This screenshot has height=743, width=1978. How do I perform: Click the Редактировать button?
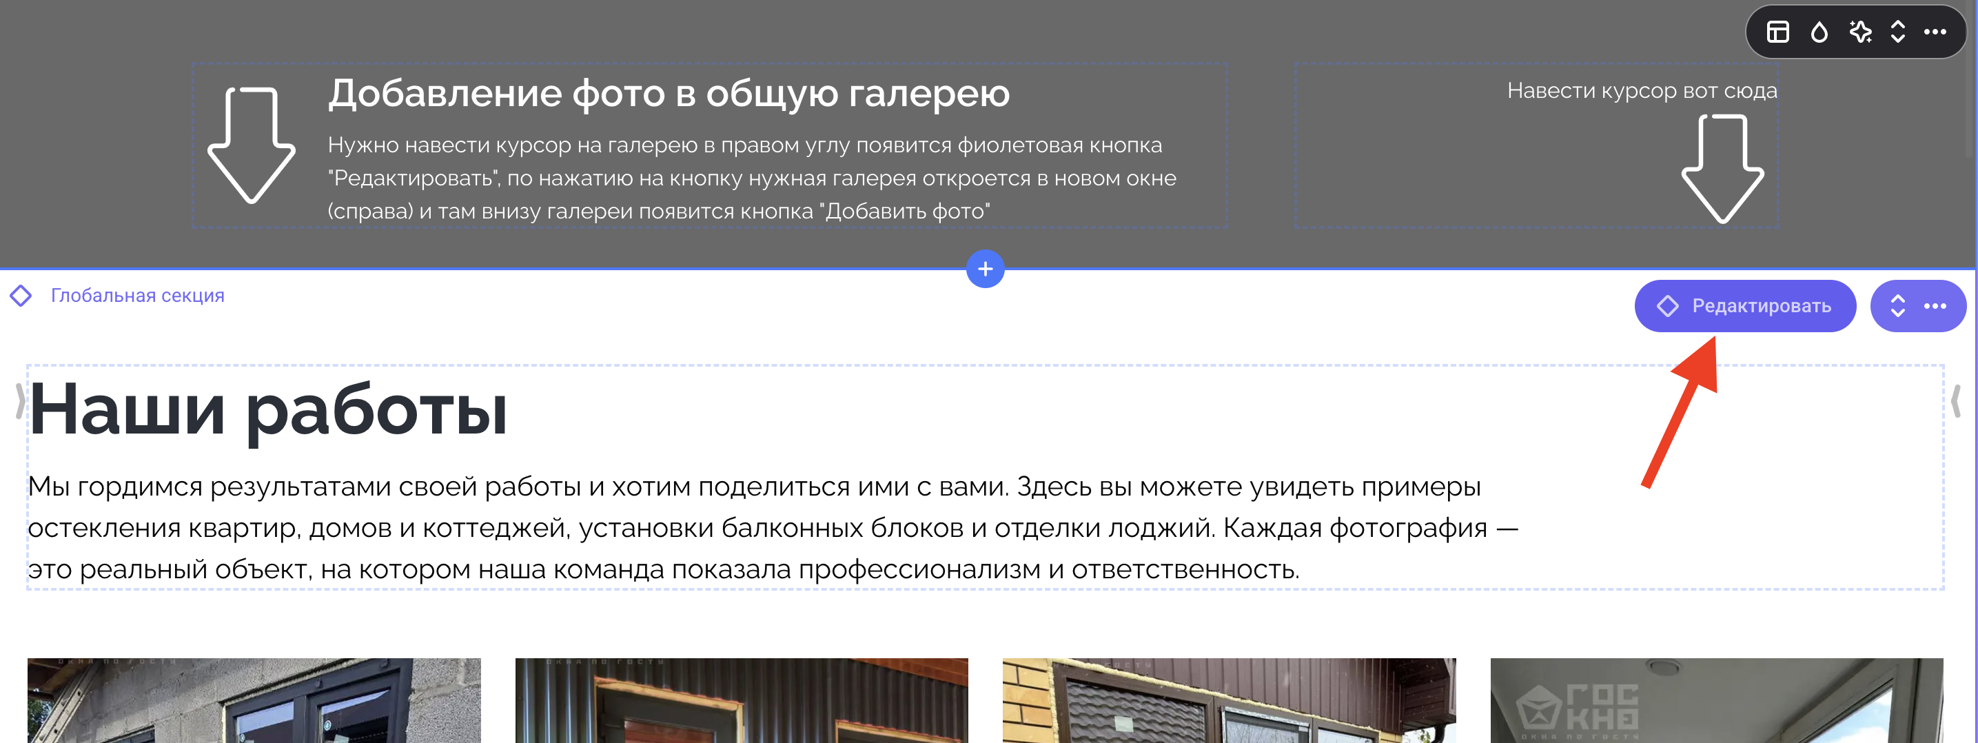click(1744, 306)
